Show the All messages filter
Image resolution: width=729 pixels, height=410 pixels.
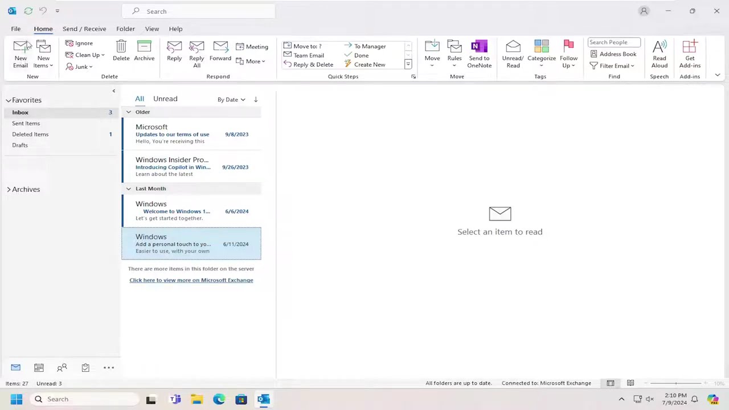click(x=140, y=99)
